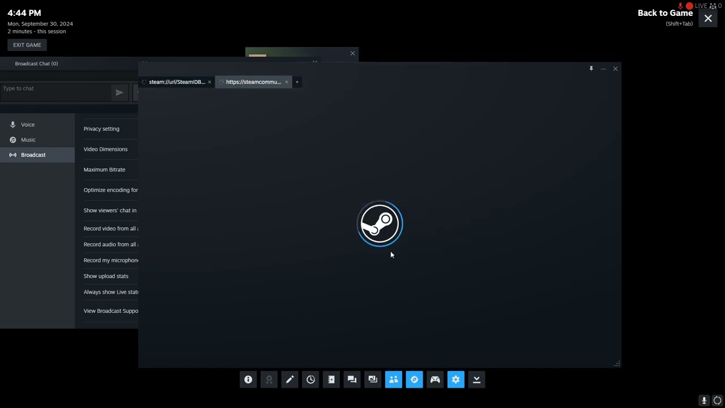This screenshot has width=725, height=408.
Task: Select Music in settings sidebar
Action: [x=37, y=140]
